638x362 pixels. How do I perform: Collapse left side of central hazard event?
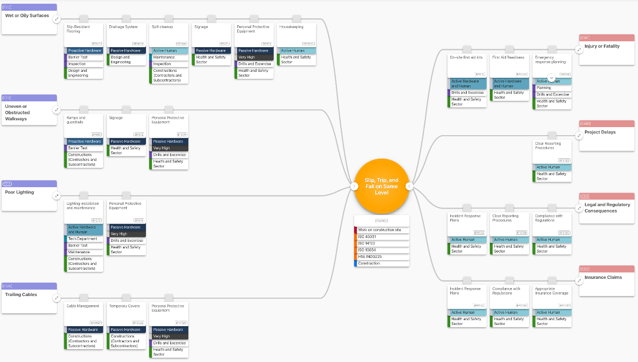(354, 186)
